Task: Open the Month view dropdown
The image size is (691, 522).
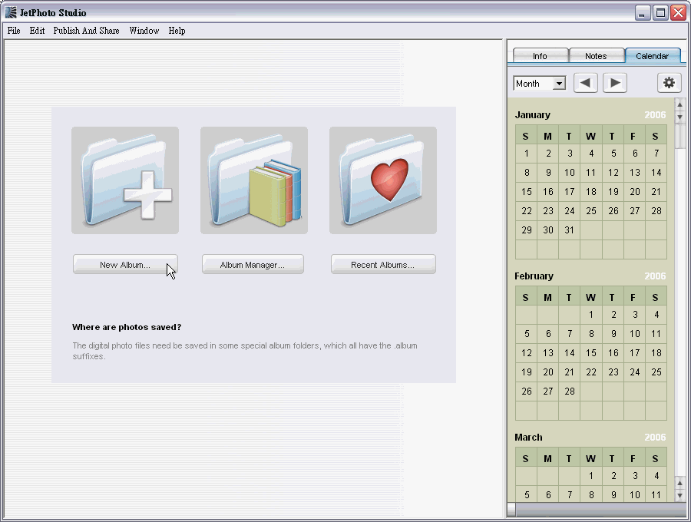Action: 540,83
